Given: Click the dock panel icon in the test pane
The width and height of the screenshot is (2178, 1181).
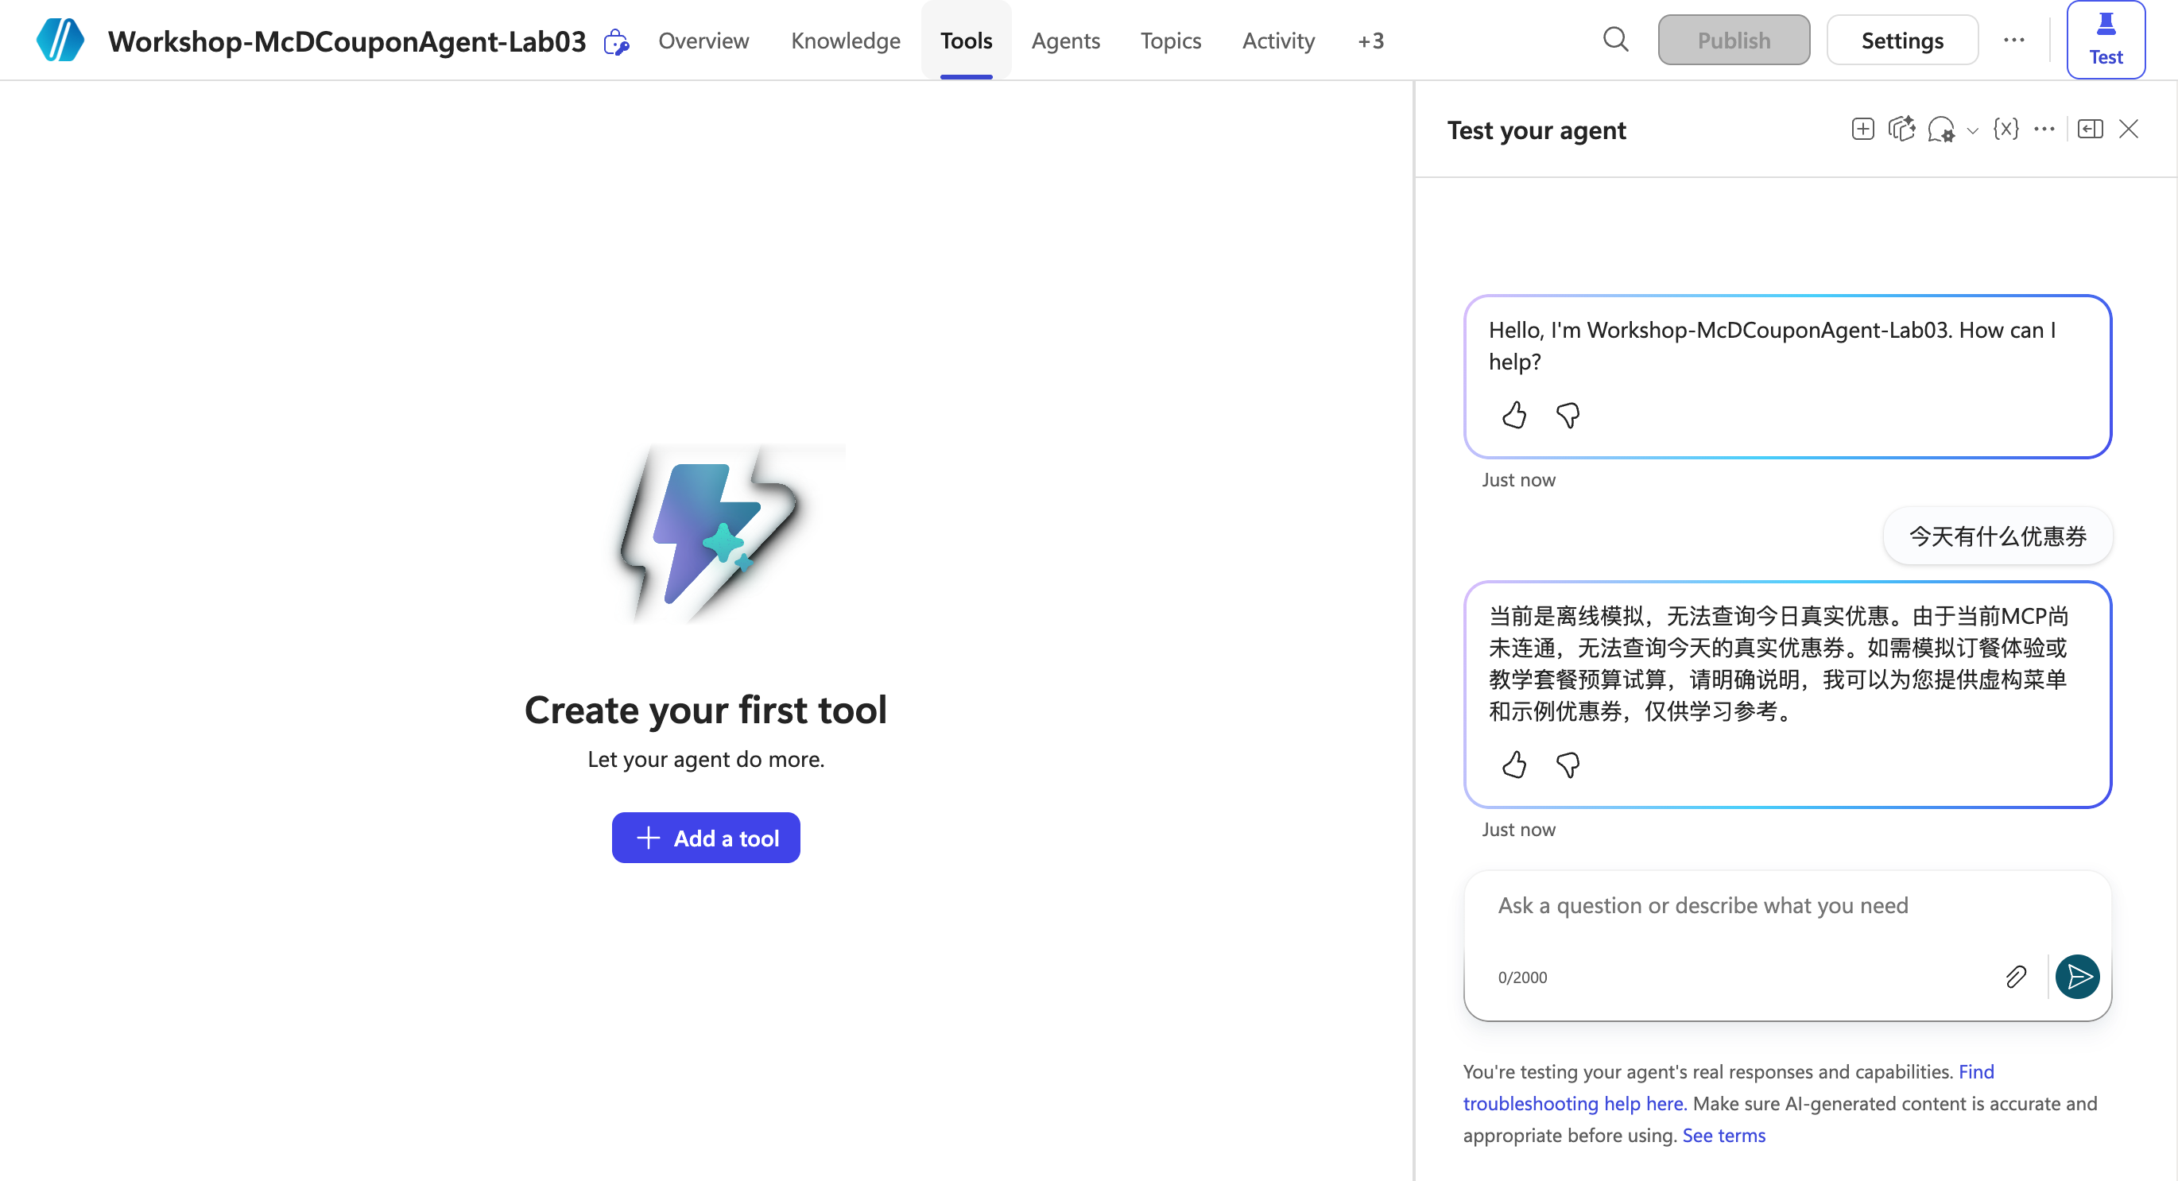Looking at the screenshot, I should point(2090,129).
